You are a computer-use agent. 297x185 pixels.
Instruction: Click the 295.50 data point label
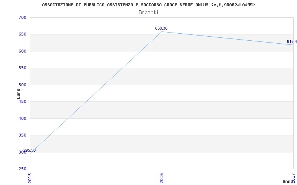coord(29,151)
